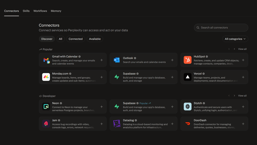Screen dimensions: 257x145
Task: Click the Monday.com logo icon
Action: [46, 77]
